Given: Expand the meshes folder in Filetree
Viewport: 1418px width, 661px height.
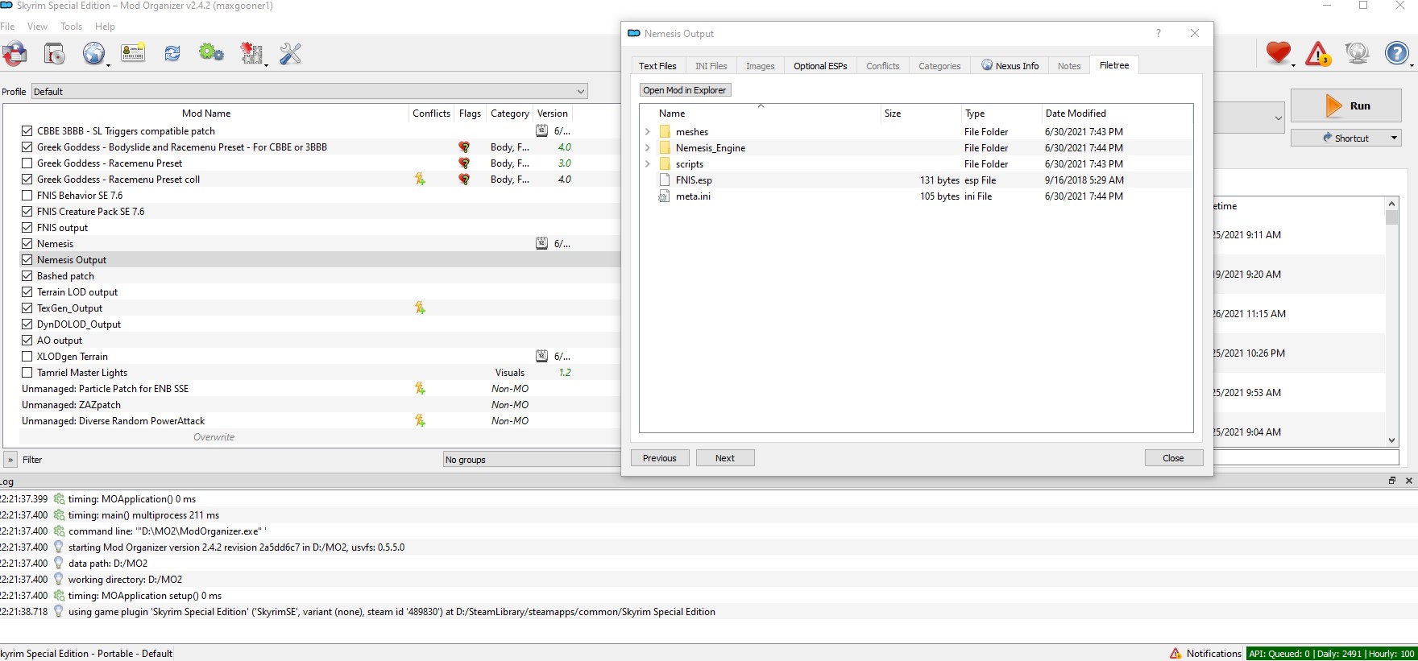Looking at the screenshot, I should pos(648,132).
